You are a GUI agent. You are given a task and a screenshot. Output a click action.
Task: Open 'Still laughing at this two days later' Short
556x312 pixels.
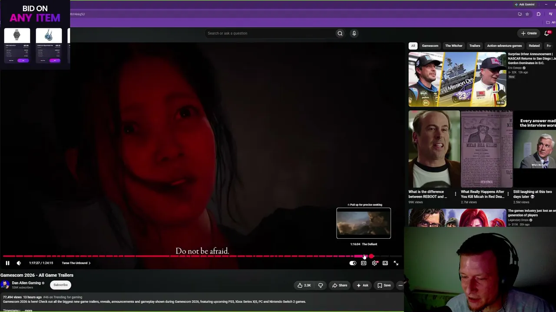tap(535, 149)
